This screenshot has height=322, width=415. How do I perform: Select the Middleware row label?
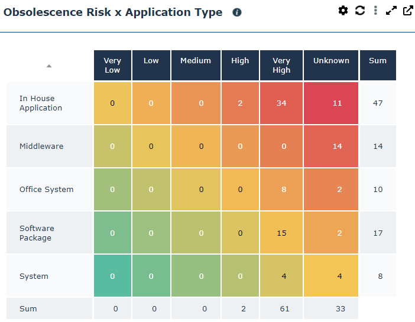(41, 147)
